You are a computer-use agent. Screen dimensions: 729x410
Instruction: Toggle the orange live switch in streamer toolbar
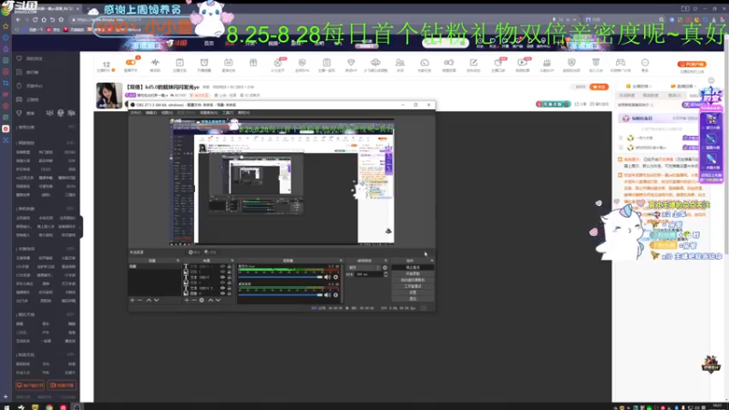point(130,62)
